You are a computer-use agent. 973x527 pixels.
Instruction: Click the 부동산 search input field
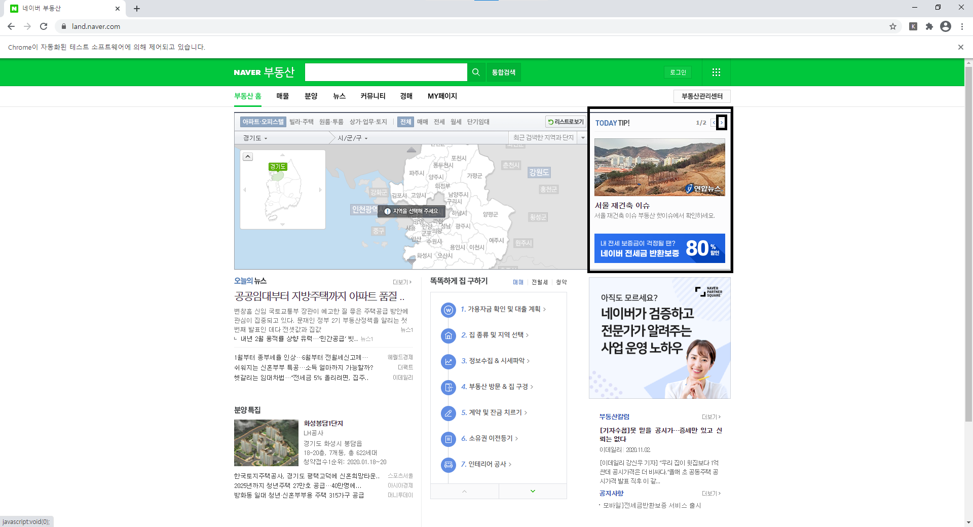[386, 72]
